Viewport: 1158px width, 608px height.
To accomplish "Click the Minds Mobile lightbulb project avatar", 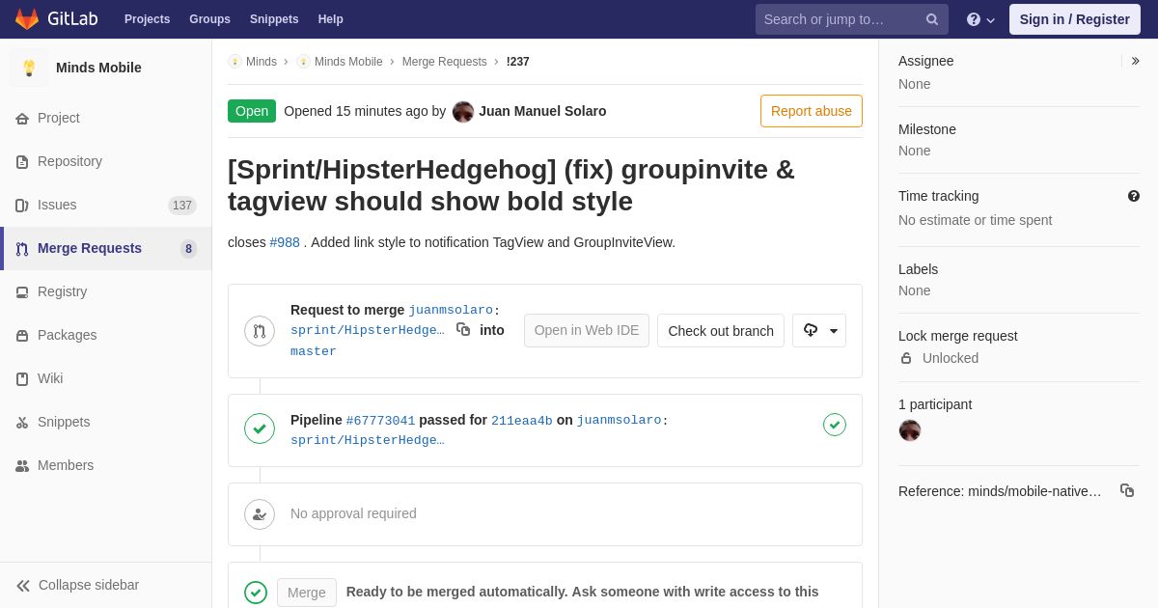I will point(29,68).
